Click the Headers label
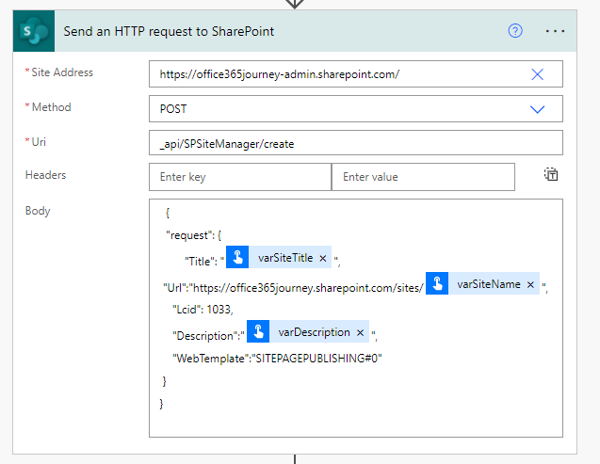 (x=45, y=175)
